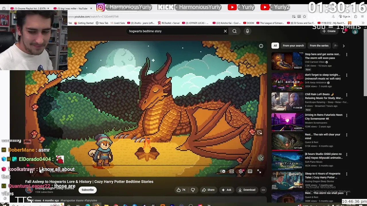Screen dimensions: 367x206
Task: Open options menu for 'Stop here and get some rest'
Action: 347,55
